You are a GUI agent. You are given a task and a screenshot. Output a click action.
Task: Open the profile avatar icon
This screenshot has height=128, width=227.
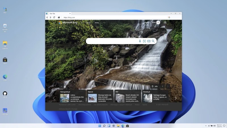point(158,22)
